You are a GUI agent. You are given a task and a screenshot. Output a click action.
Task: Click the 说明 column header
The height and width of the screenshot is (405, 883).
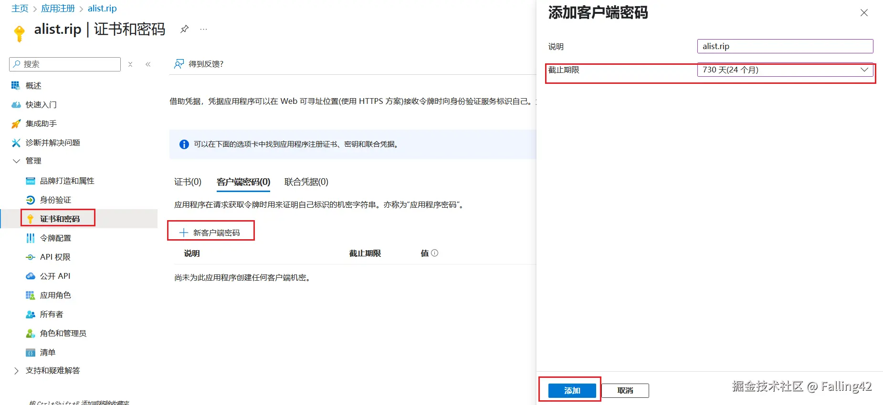point(192,253)
